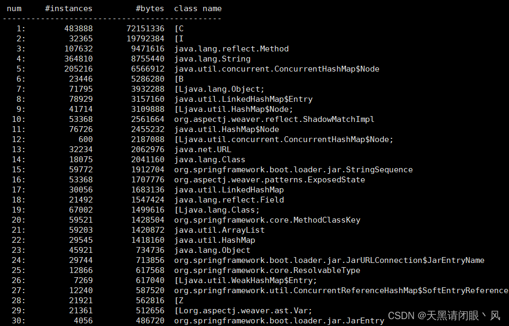Click the ConcurrentHashMap$Node class name
Image resolution: width=509 pixels, height=326 pixels.
click(x=275, y=68)
